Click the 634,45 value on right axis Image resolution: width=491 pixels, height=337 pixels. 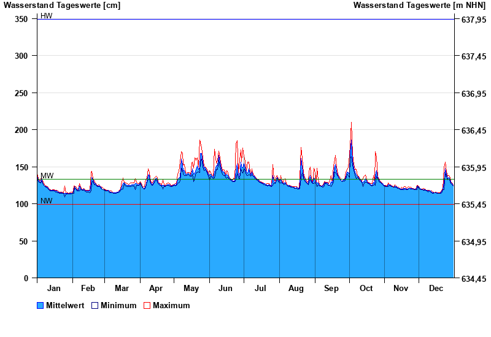(473, 279)
